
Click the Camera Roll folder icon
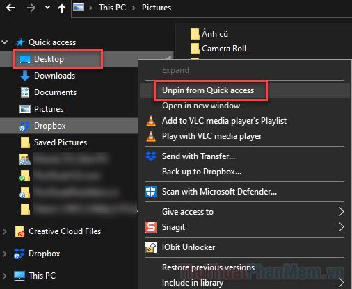click(195, 49)
